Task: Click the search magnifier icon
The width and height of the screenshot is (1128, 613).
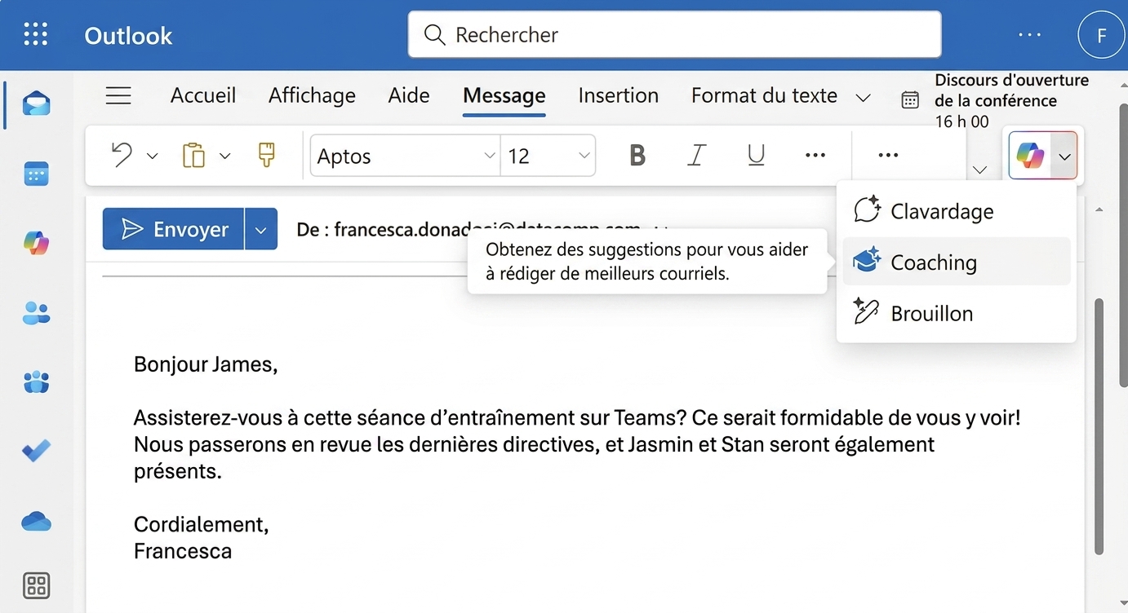Action: click(x=434, y=34)
